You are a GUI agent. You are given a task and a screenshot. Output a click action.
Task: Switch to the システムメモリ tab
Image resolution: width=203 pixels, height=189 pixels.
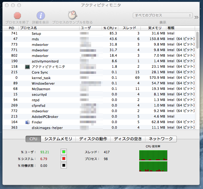[58, 139]
